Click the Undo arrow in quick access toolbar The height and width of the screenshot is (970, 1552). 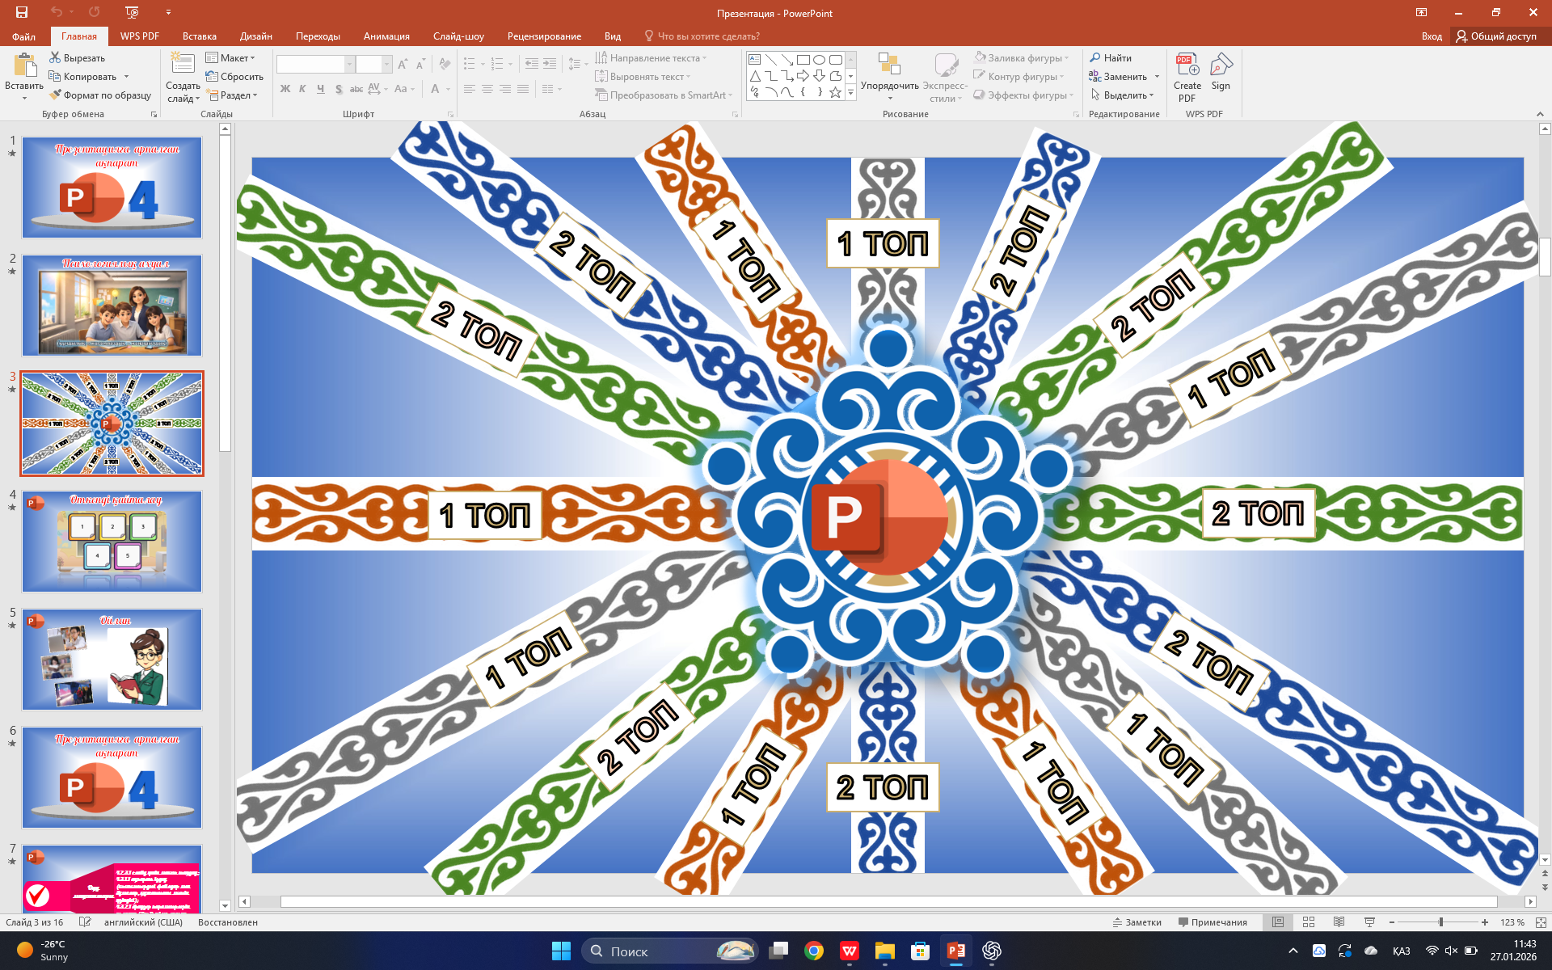[x=56, y=12]
